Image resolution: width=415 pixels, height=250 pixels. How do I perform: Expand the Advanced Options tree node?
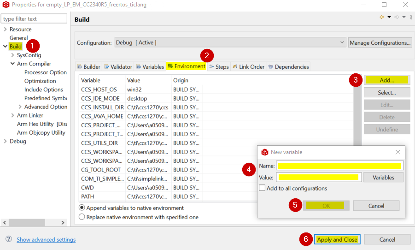20,107
